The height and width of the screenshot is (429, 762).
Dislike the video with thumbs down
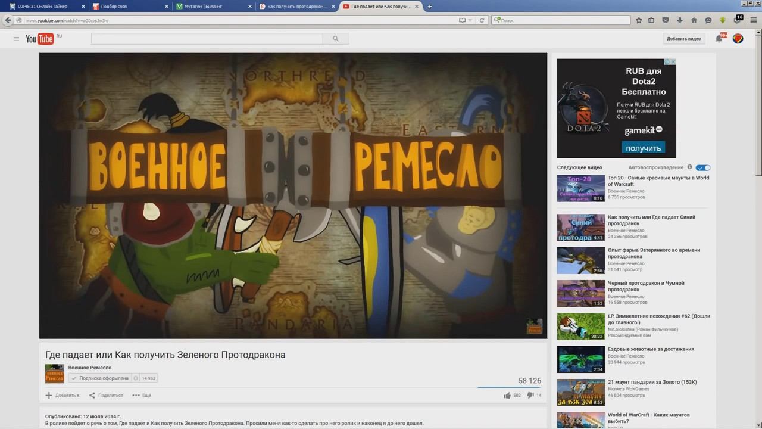(530, 395)
